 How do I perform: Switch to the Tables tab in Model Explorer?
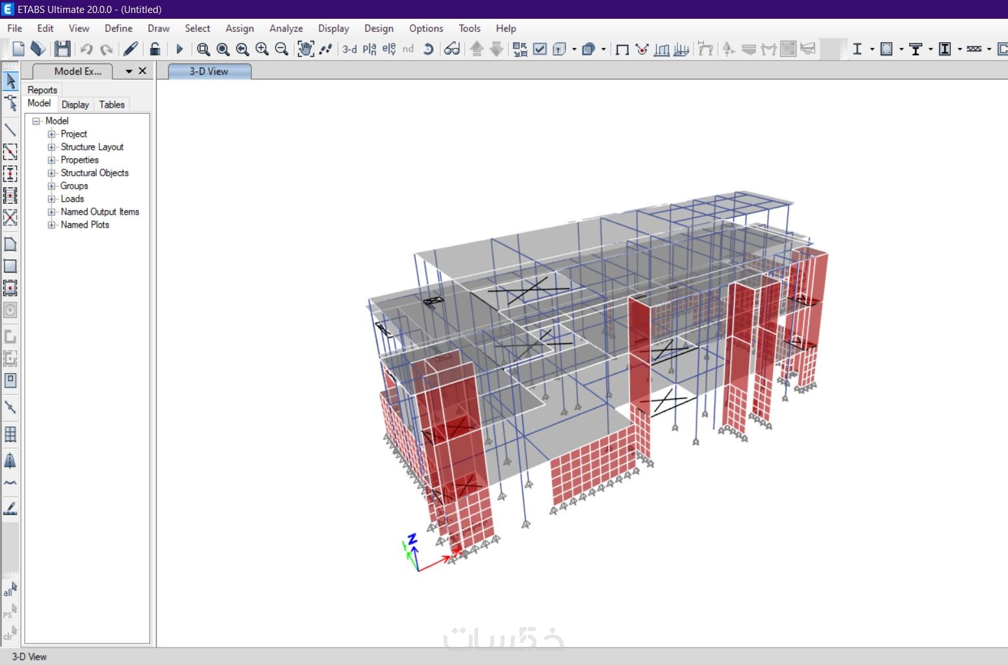(112, 104)
